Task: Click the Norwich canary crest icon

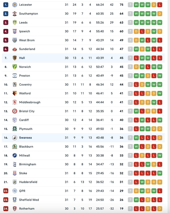Action: point(15,67)
